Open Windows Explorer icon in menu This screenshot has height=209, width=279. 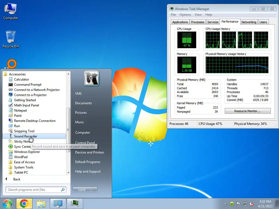(x=11, y=152)
